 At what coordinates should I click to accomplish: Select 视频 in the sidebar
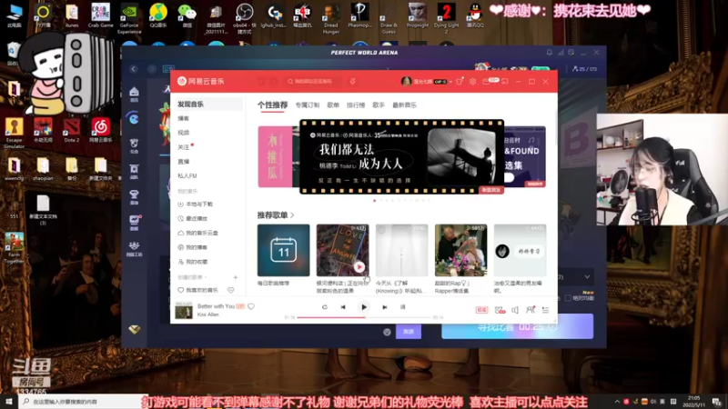pos(184,133)
